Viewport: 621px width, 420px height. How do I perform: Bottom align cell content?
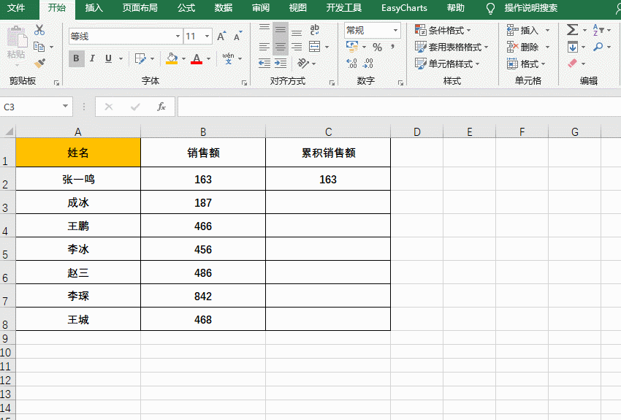pyautogui.click(x=296, y=31)
